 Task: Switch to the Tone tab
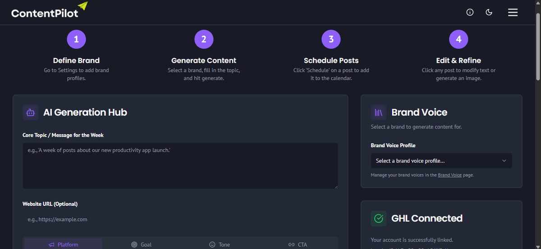coord(220,244)
